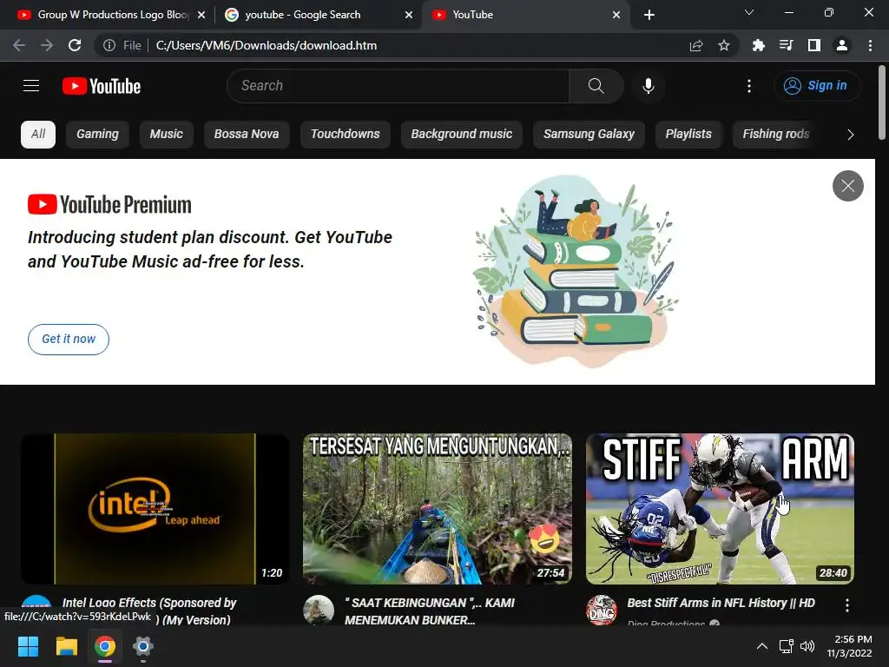Share this page icon in address bar
The width and height of the screenshot is (889, 667).
point(696,45)
